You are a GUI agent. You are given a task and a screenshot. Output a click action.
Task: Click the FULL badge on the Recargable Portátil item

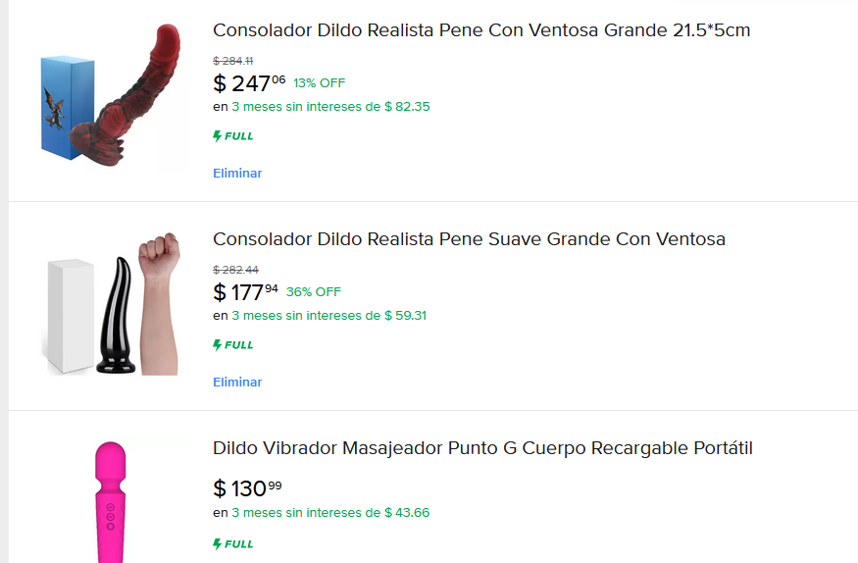tap(233, 544)
